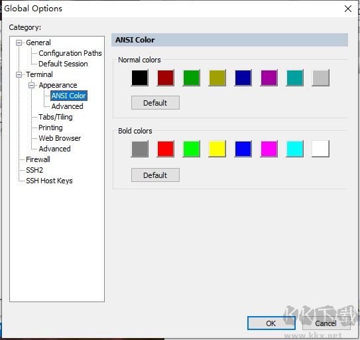Collapse the General tree node
This screenshot has height=340, width=360.
click(19, 42)
